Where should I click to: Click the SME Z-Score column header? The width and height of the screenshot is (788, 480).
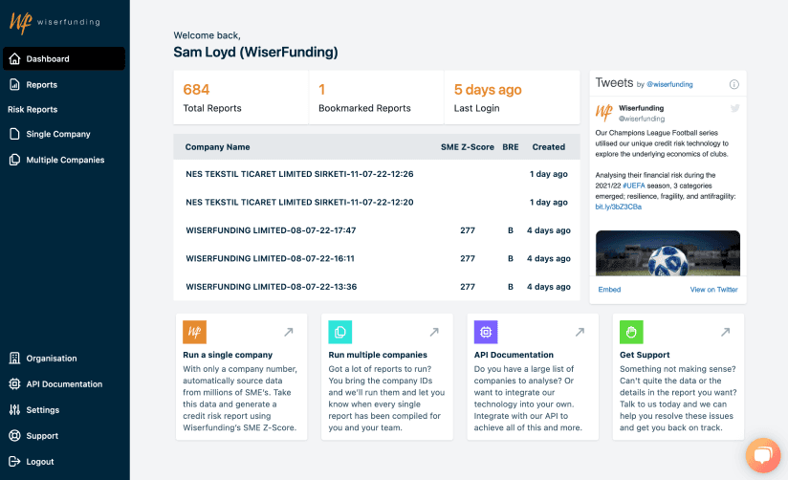coord(468,146)
